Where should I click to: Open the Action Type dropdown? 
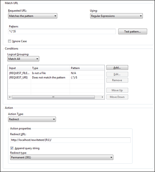[x=32, y=119]
